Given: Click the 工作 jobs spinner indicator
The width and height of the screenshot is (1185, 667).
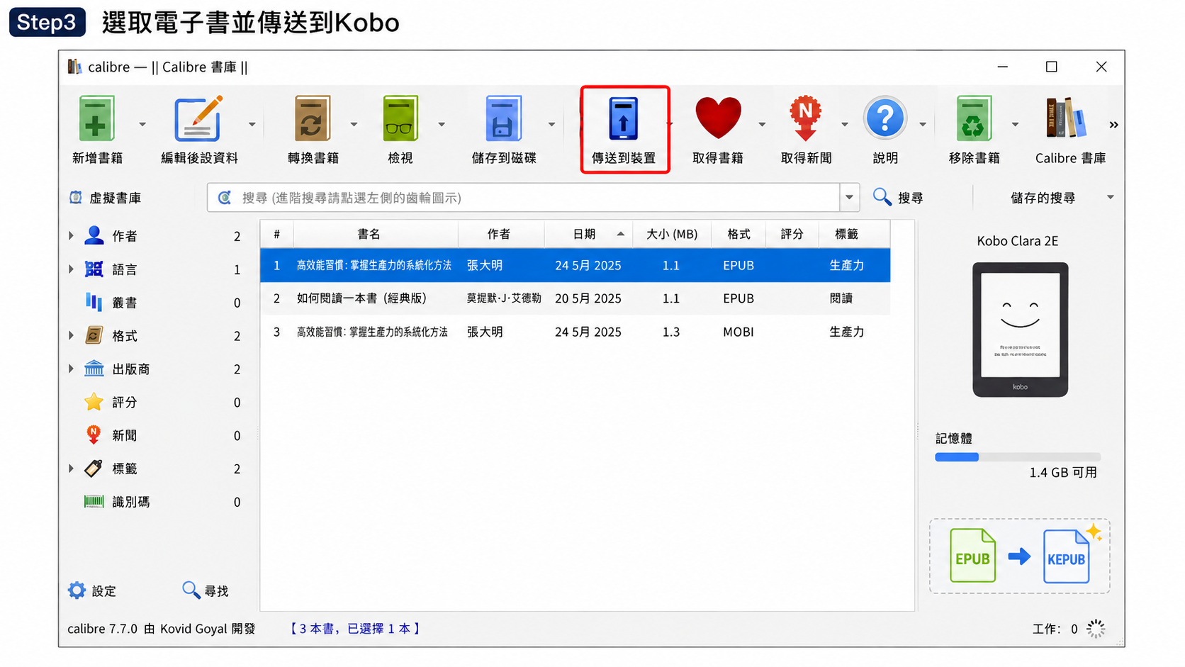Looking at the screenshot, I should point(1096,629).
